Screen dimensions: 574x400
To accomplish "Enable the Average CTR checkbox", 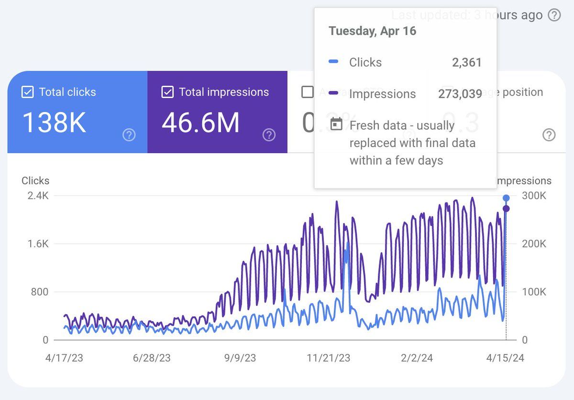I will tap(308, 92).
